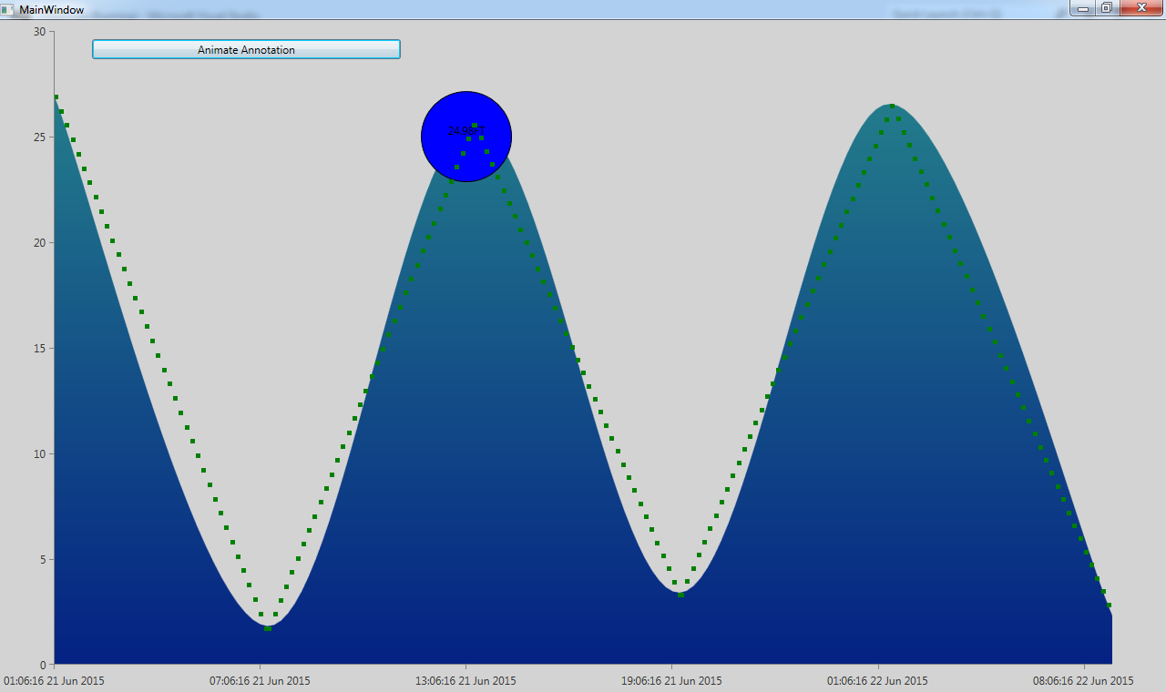This screenshot has width=1166, height=692.
Task: Click the MainWindow app icon in title bar
Action: [x=8, y=9]
